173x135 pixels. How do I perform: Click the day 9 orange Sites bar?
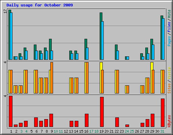coord(52,78)
